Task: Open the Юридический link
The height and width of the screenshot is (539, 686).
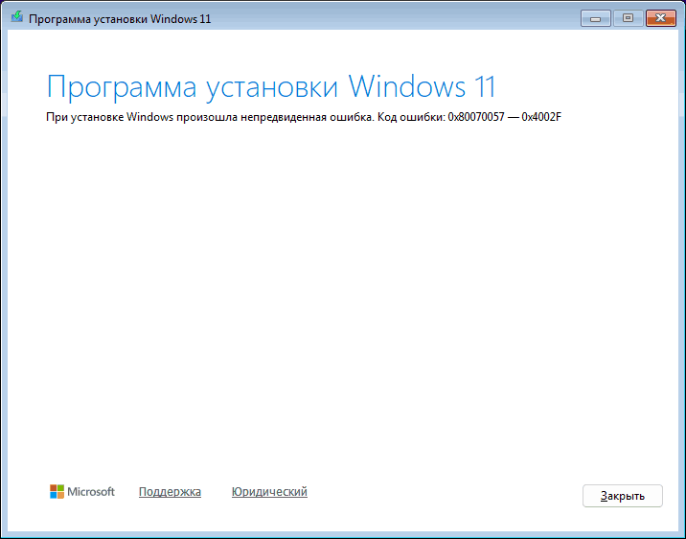Action: tap(269, 492)
